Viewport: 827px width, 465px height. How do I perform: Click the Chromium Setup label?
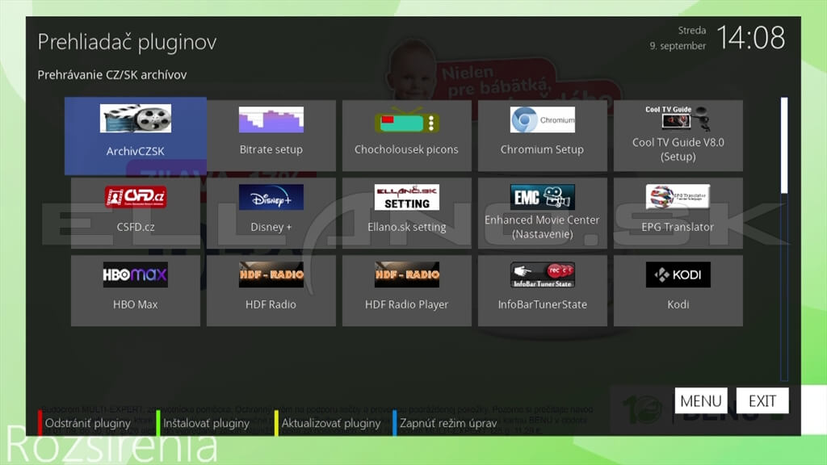click(542, 149)
